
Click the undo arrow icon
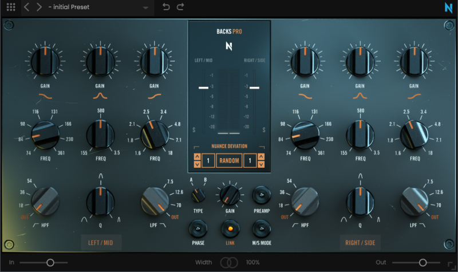coord(166,7)
